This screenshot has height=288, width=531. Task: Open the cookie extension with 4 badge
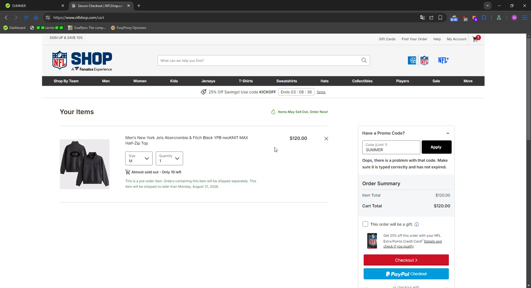tap(475, 18)
